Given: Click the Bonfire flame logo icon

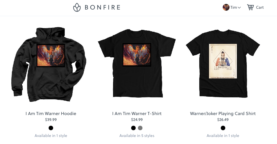Looking at the screenshot, I should pos(77,7).
